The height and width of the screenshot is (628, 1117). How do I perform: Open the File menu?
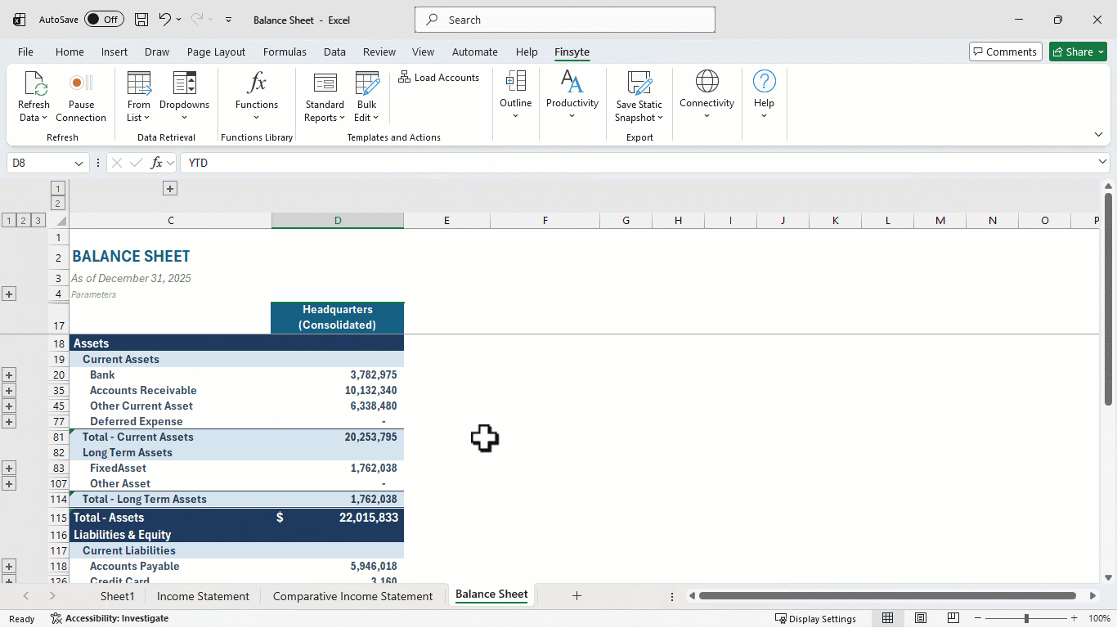pos(25,52)
